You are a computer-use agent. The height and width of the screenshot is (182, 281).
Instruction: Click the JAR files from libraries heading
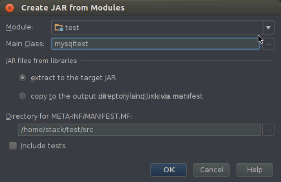tap(41, 61)
